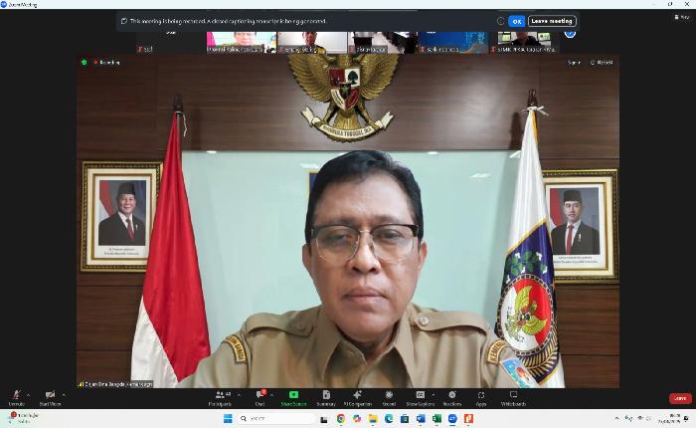Open the weather widget on the taskbar
The width and height of the screenshot is (696, 428).
[24, 418]
